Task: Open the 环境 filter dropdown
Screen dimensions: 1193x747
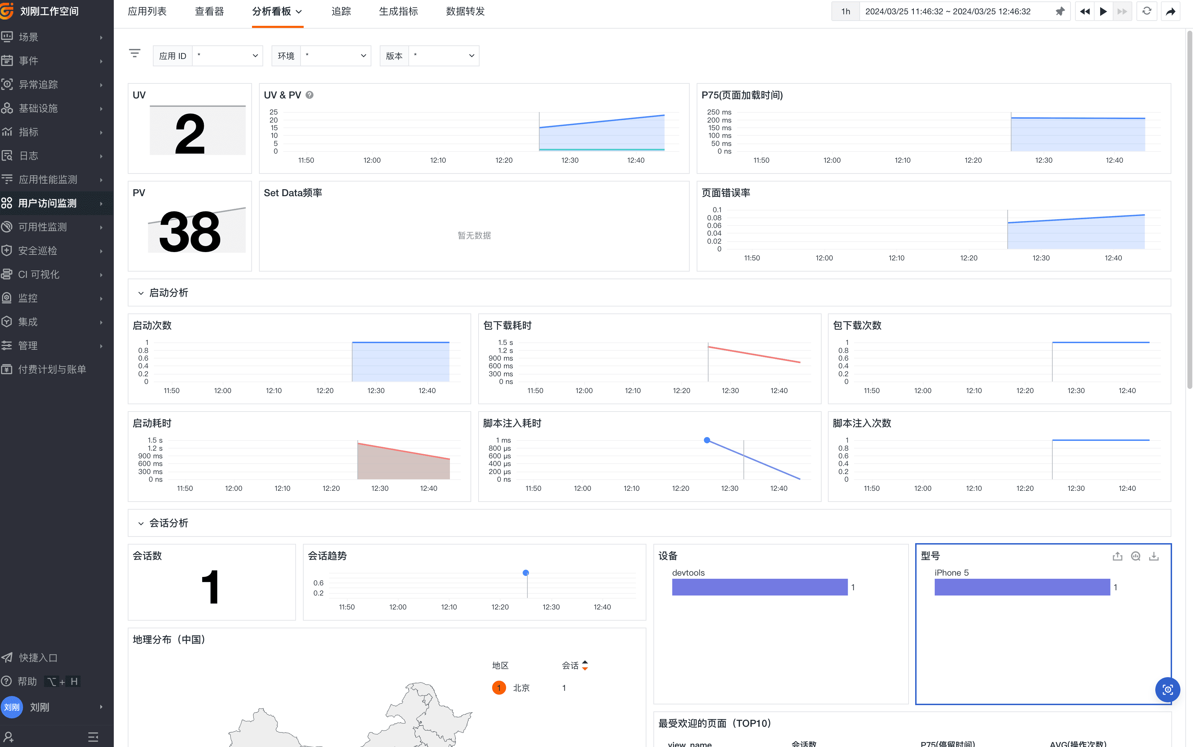Action: pyautogui.click(x=335, y=56)
